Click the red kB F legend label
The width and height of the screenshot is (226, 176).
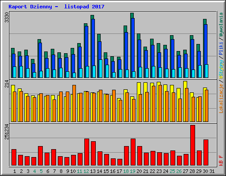click(221, 161)
